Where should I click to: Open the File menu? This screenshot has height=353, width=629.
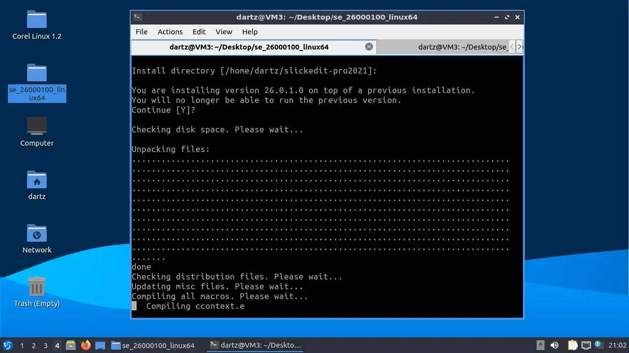[x=142, y=31]
